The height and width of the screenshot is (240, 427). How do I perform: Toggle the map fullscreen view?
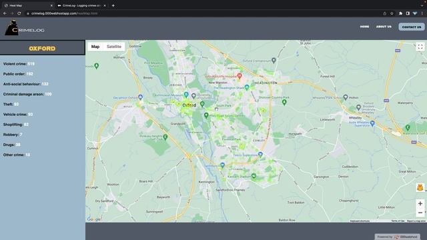coord(420,47)
